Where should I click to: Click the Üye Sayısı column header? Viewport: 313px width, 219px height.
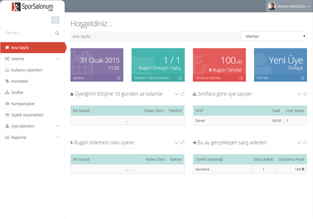coord(295,111)
